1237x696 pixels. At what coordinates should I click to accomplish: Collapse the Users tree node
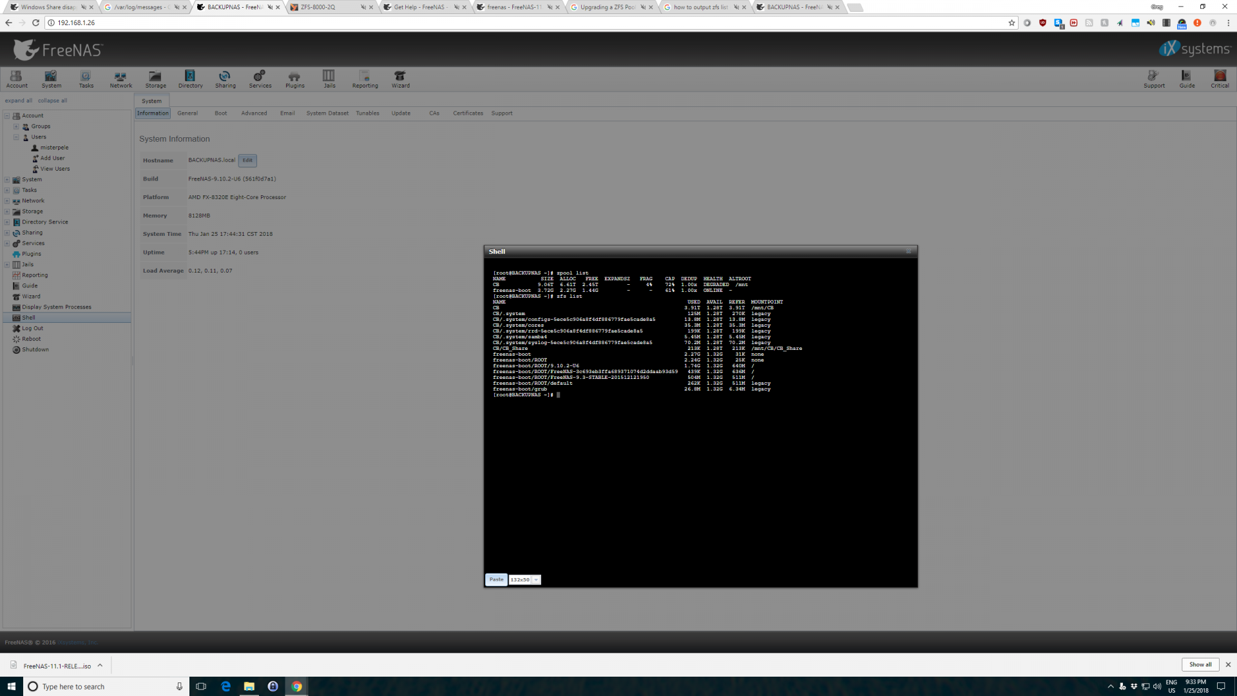tap(16, 137)
